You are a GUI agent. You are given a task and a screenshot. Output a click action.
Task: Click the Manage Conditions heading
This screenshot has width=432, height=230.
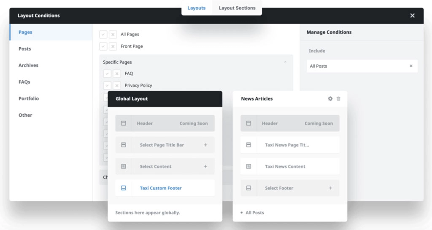coord(329,32)
